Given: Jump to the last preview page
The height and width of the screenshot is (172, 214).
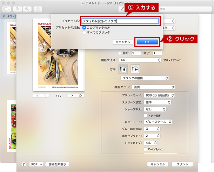Looking at the screenshot, I should coord(80,95).
